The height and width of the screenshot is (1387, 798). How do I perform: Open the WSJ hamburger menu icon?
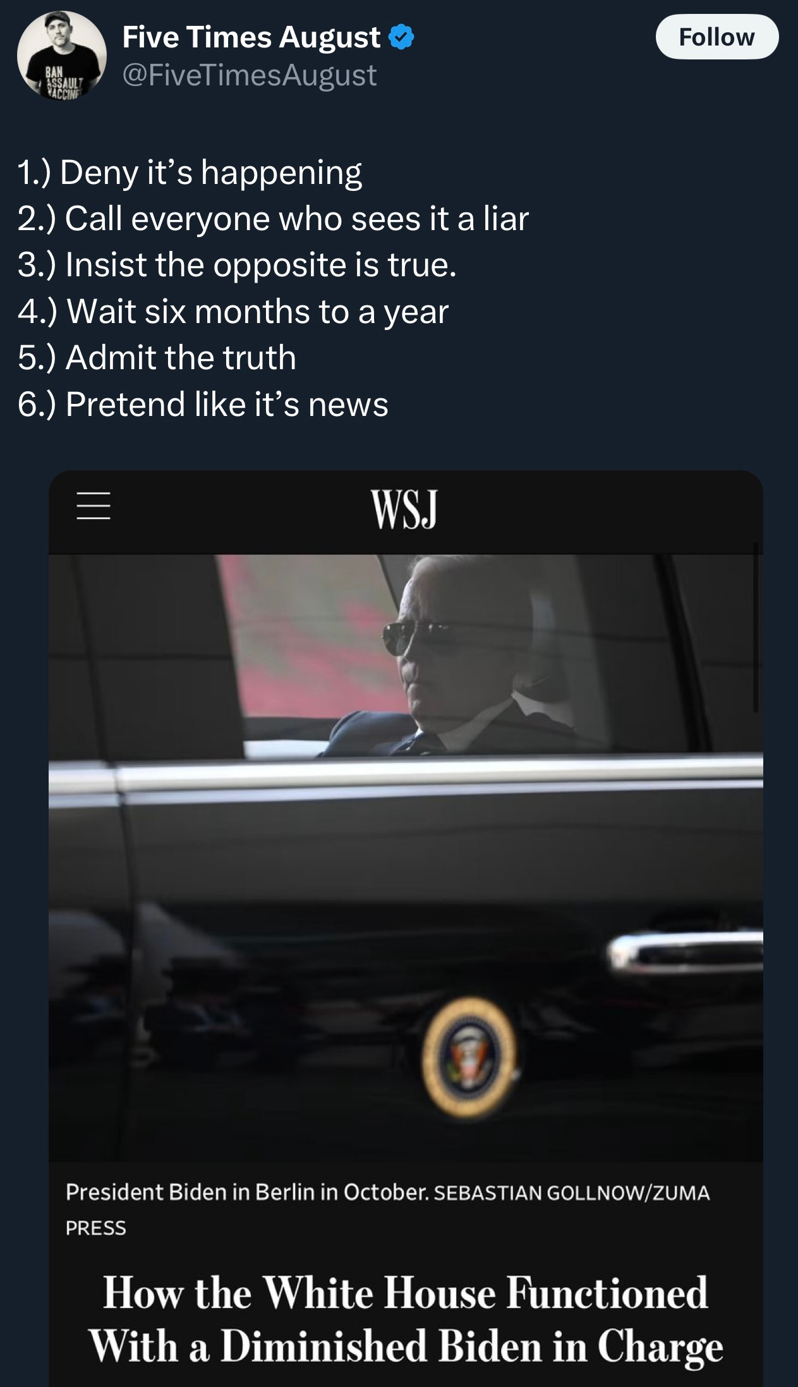(x=94, y=506)
